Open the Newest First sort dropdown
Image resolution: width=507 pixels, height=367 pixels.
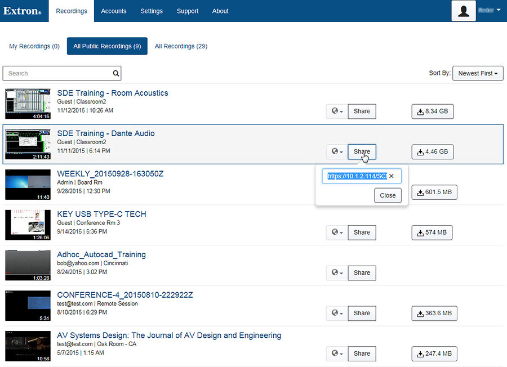pos(478,73)
